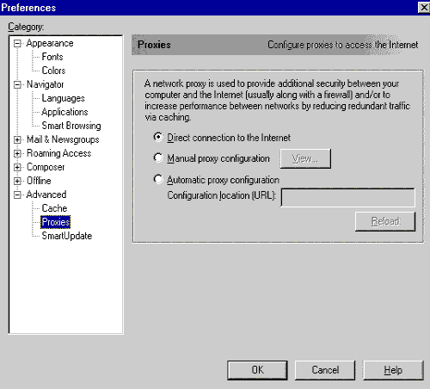This screenshot has height=389, width=430.
Task: Select the Cache category
Action: (x=54, y=208)
